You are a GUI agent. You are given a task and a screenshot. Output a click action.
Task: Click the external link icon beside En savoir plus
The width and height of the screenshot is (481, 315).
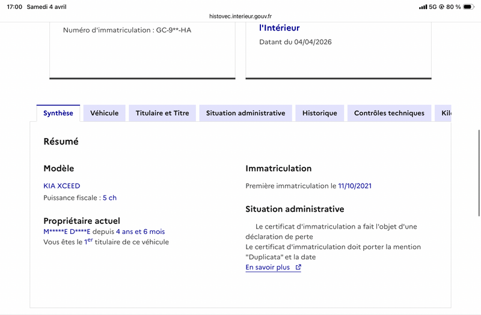(x=298, y=267)
